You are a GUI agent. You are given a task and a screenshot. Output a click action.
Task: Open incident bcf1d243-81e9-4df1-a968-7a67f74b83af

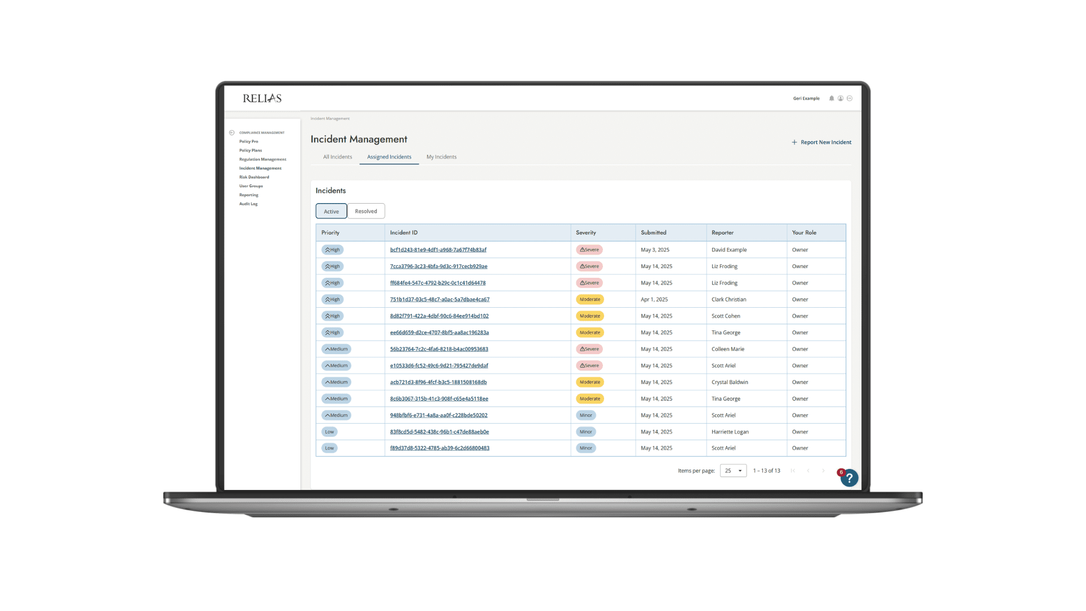438,249
